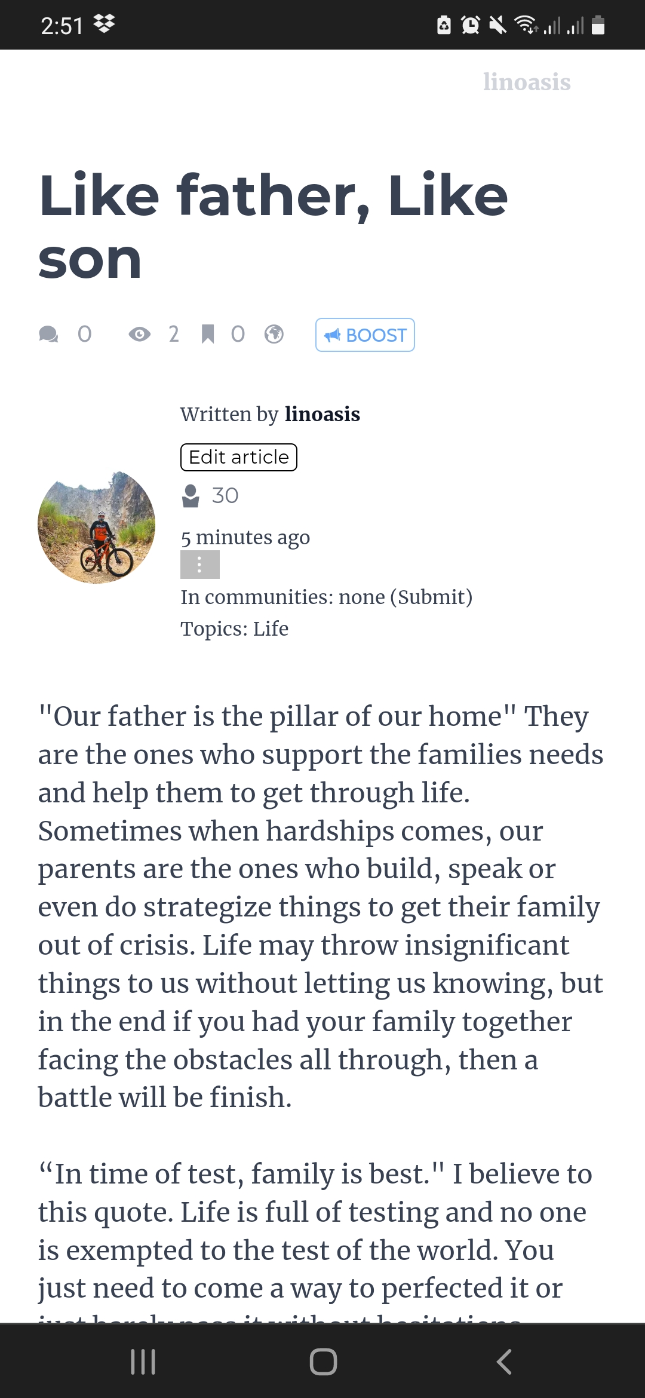The width and height of the screenshot is (645, 1398).
Task: Click the Submit communities link
Action: [434, 597]
